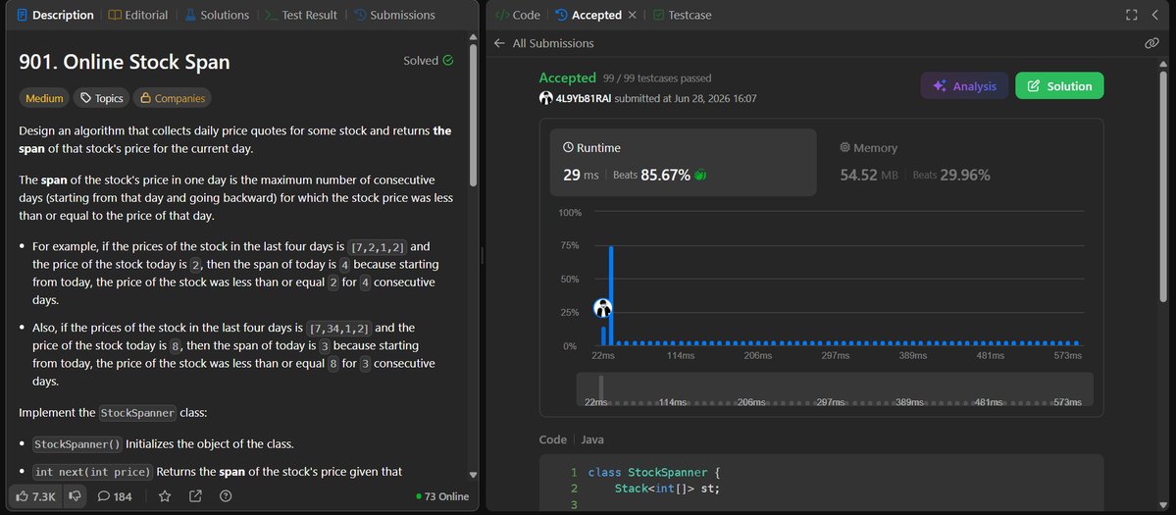Close the Accepted tab
Viewport: 1176px width, 515px height.
633,15
